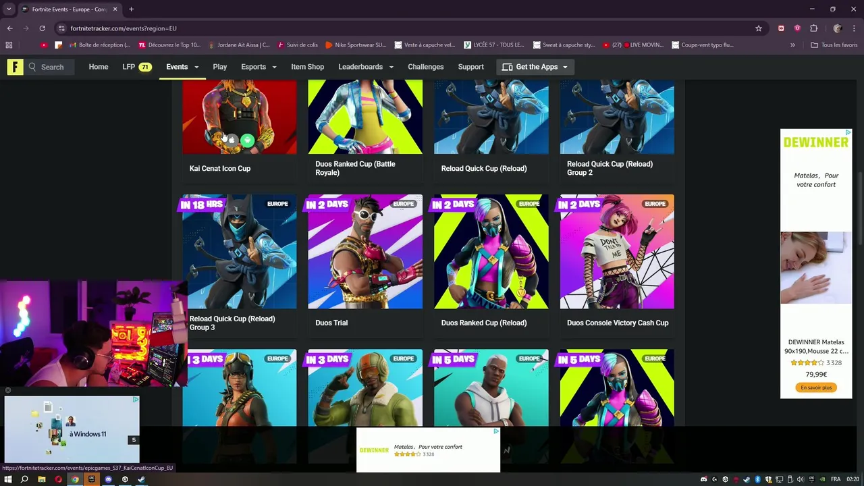Image resolution: width=864 pixels, height=486 pixels.
Task: Open the LYCÉE 57 bookmark
Action: pos(494,45)
